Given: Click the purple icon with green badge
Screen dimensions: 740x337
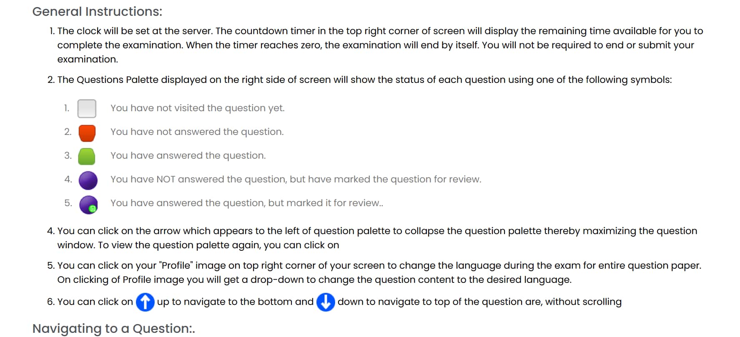Looking at the screenshot, I should pyautogui.click(x=88, y=204).
